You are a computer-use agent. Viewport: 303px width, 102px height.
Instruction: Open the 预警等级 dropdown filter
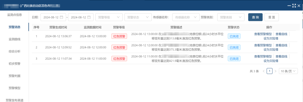point(109,17)
